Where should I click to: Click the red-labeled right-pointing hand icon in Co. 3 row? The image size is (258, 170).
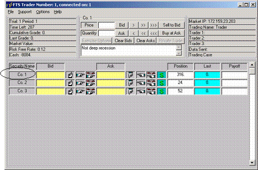90,91
